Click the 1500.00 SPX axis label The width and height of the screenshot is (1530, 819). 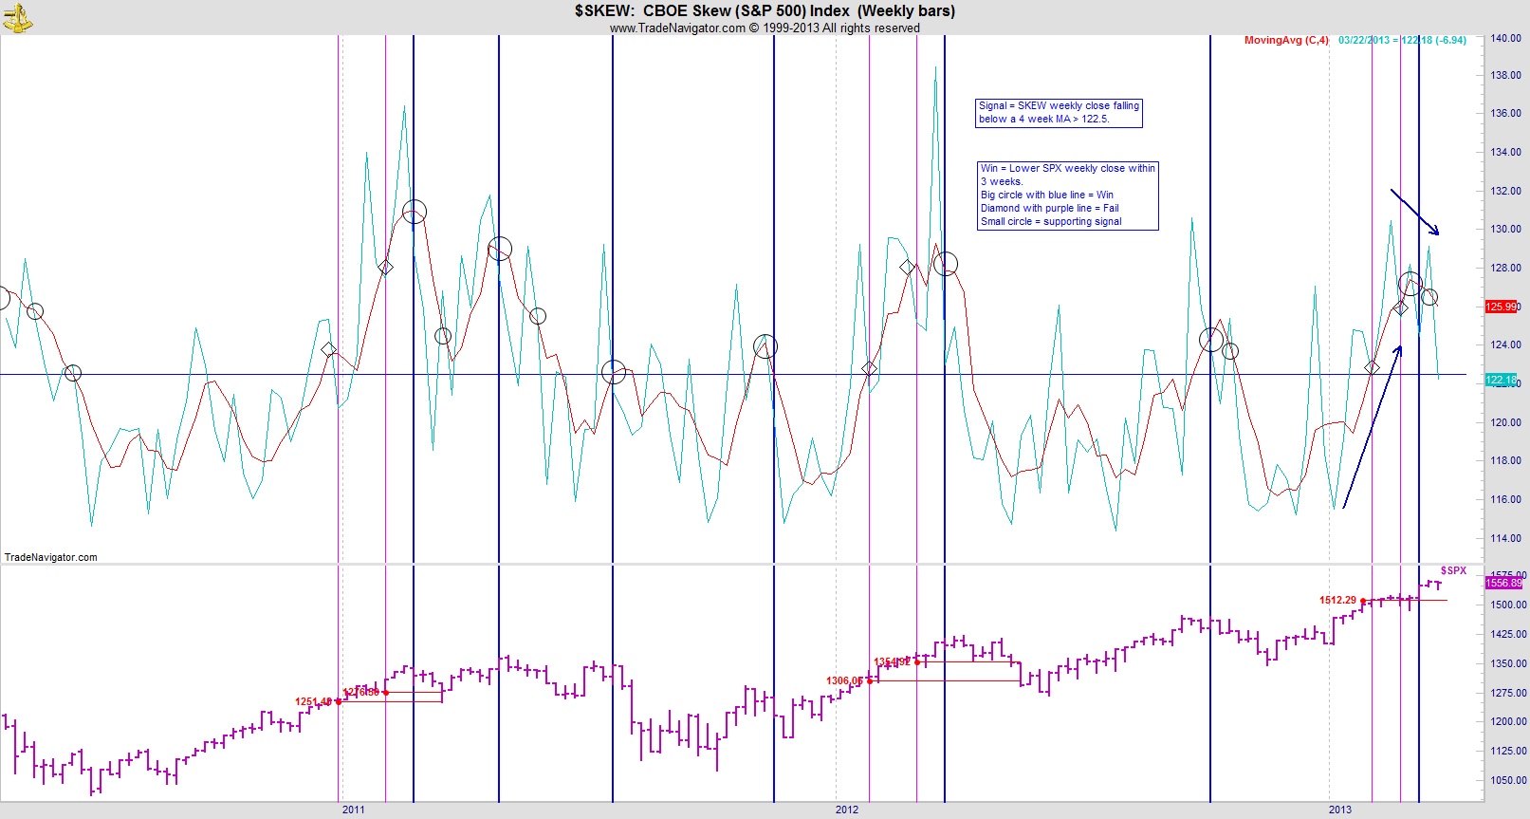(x=1508, y=605)
